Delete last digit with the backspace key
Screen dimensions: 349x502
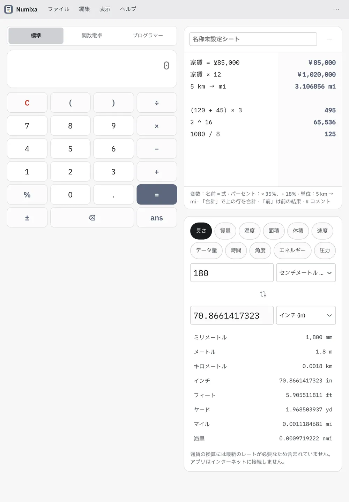pos(92,218)
